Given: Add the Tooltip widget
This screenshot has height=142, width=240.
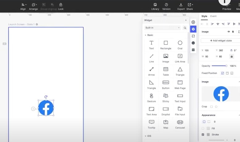Looking at the screenshot, I should pos(151,124).
